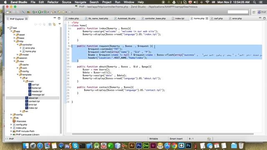Expand the en template folder
Image resolution: width=267 pixels, height=150 pixels.
[x=21, y=111]
